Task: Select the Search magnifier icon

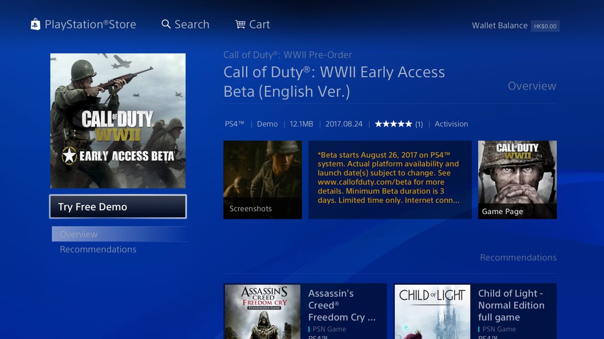Action: pos(166,24)
